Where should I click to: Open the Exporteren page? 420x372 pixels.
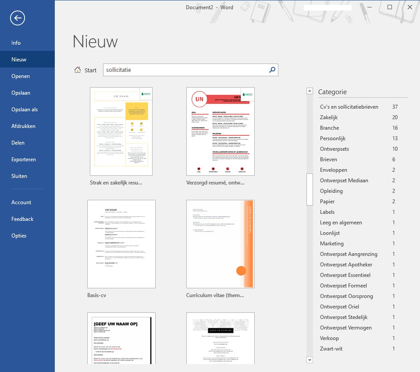27,159
